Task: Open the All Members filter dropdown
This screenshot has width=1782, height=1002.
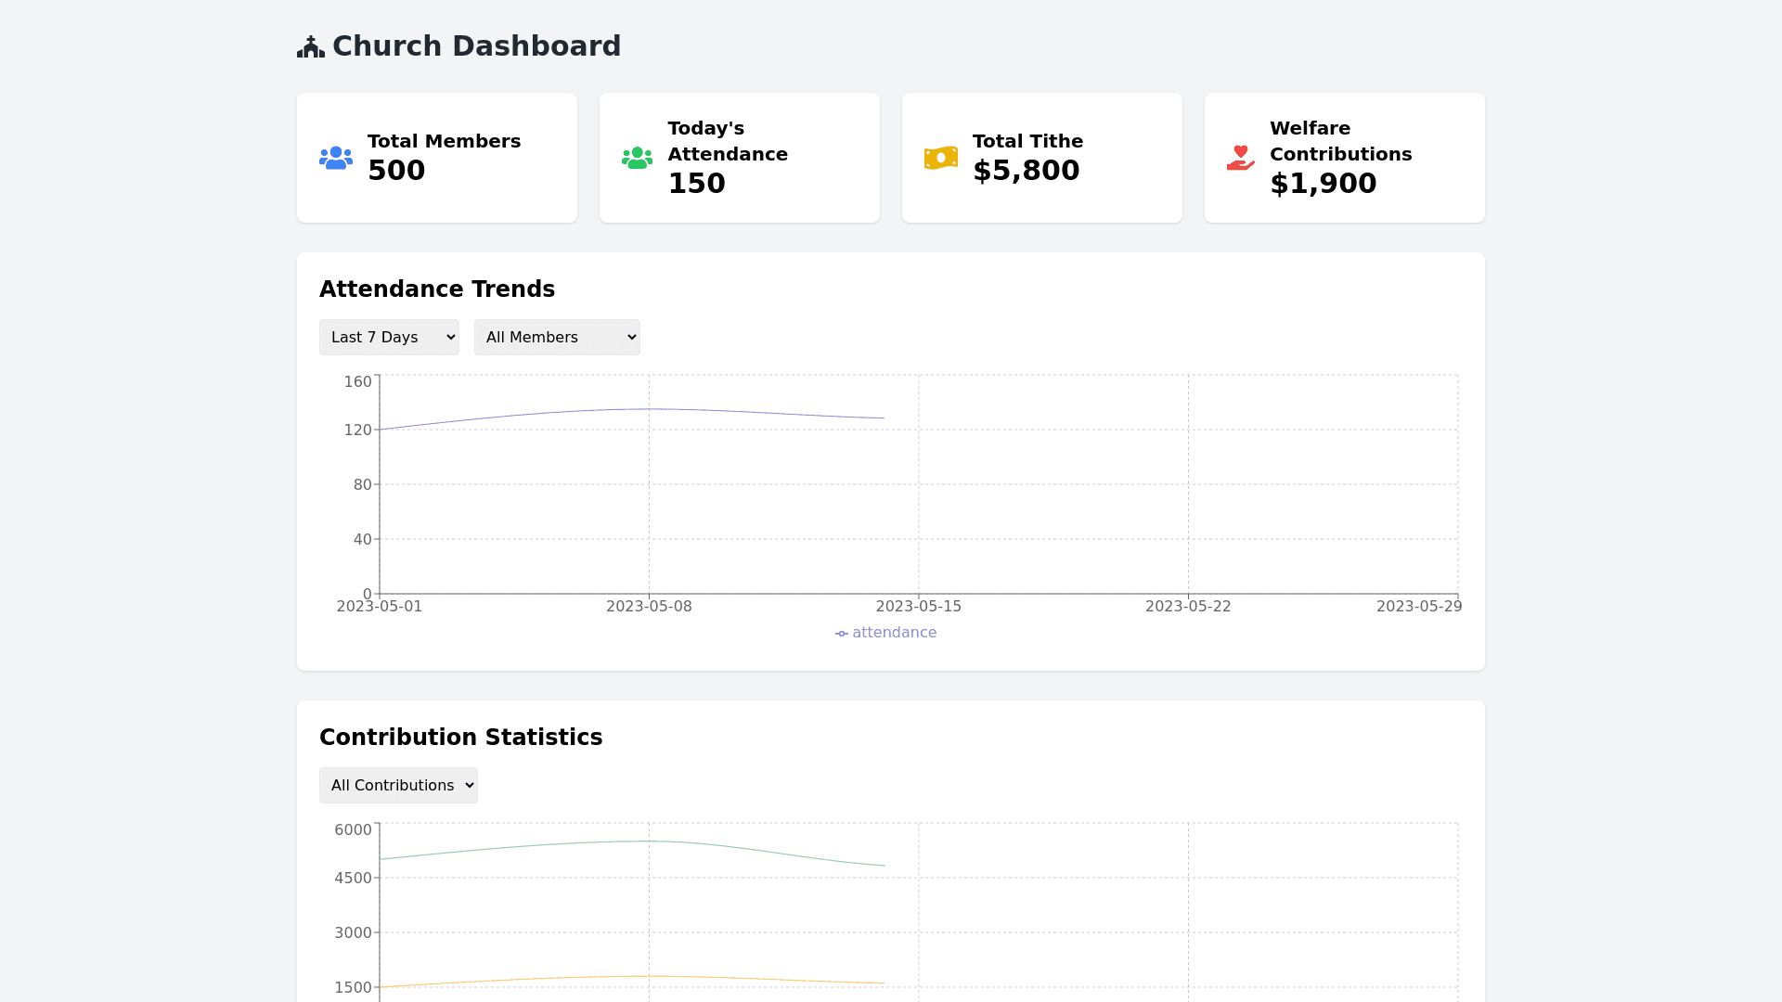Action: [557, 338]
